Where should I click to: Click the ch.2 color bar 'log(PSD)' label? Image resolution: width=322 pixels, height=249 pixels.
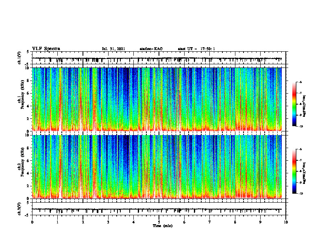point(305,173)
